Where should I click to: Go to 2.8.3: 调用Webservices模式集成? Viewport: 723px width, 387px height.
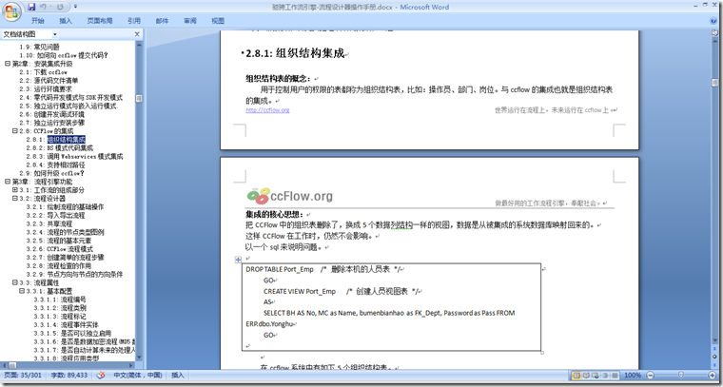[x=74, y=156]
